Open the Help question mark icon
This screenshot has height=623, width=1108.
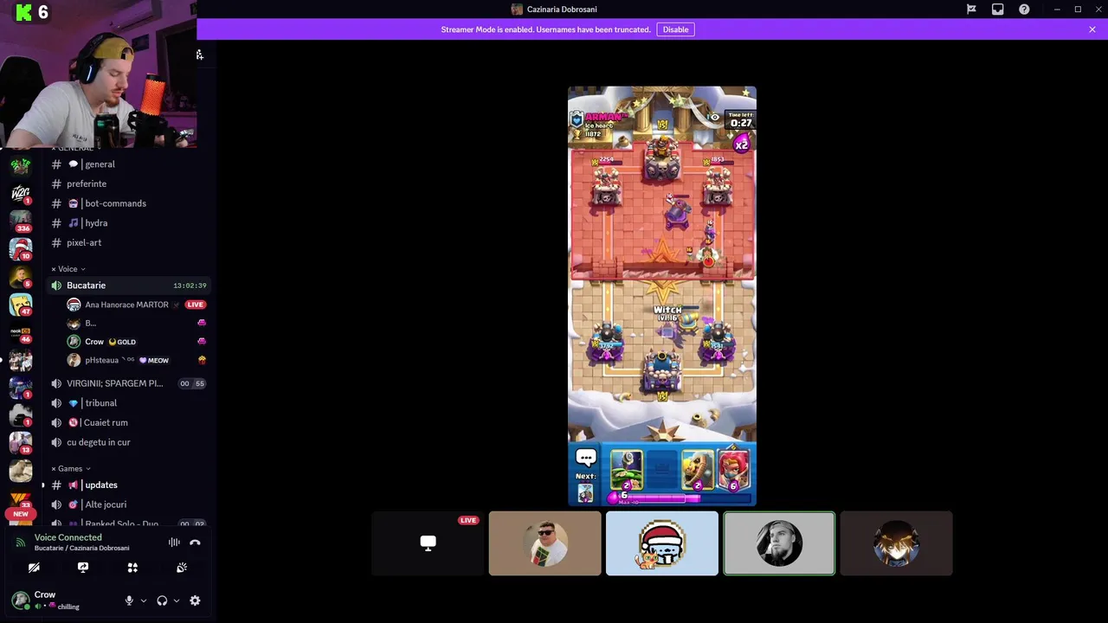[x=1024, y=10]
